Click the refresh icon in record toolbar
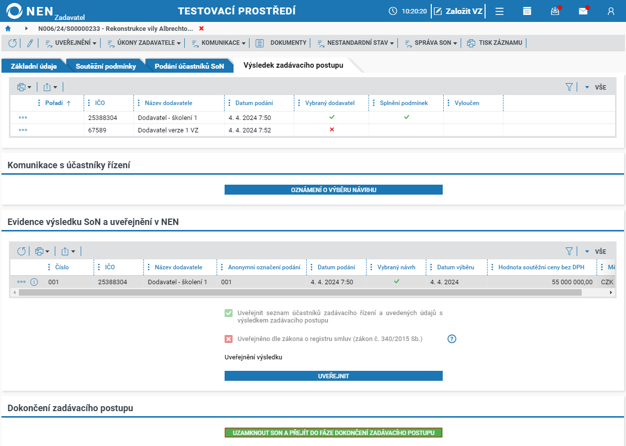This screenshot has width=626, height=446. pos(12,43)
